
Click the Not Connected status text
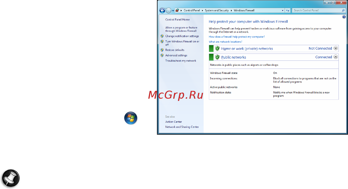tap(320, 48)
